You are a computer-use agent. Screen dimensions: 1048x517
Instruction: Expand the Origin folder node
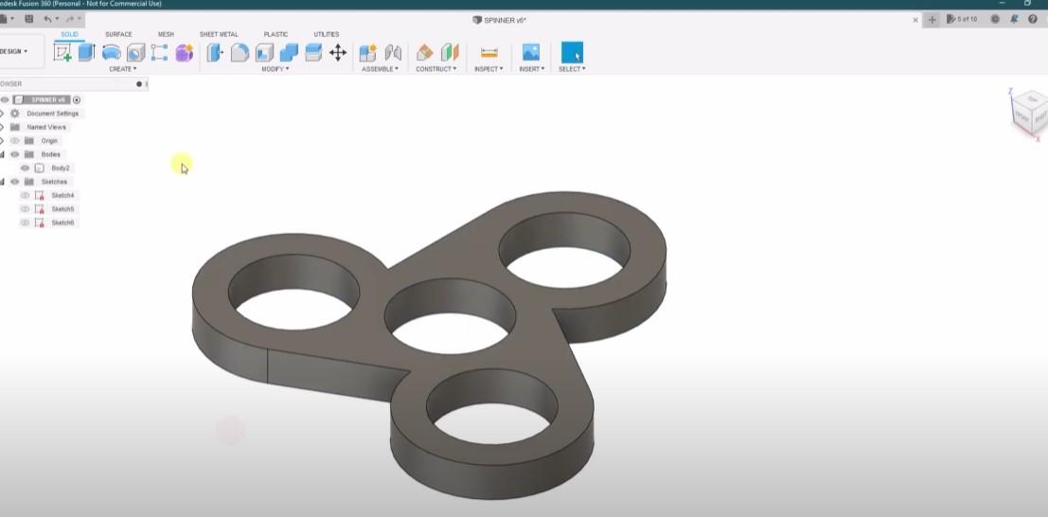tap(2, 140)
